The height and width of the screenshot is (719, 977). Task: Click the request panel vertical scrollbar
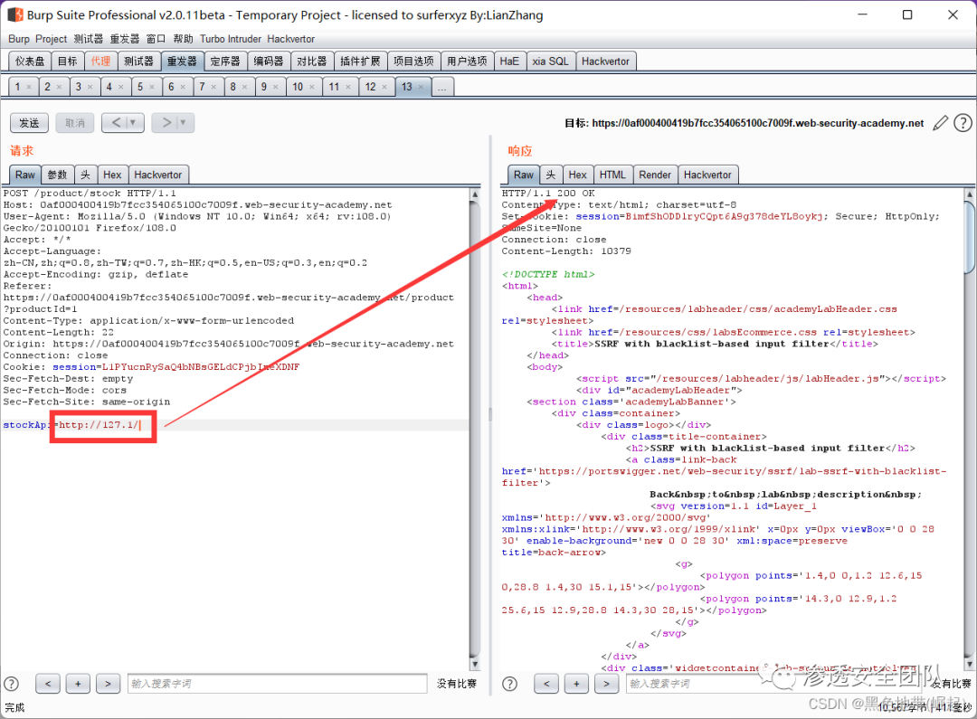pos(475,430)
